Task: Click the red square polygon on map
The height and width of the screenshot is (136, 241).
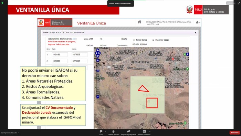Action: [152, 103]
